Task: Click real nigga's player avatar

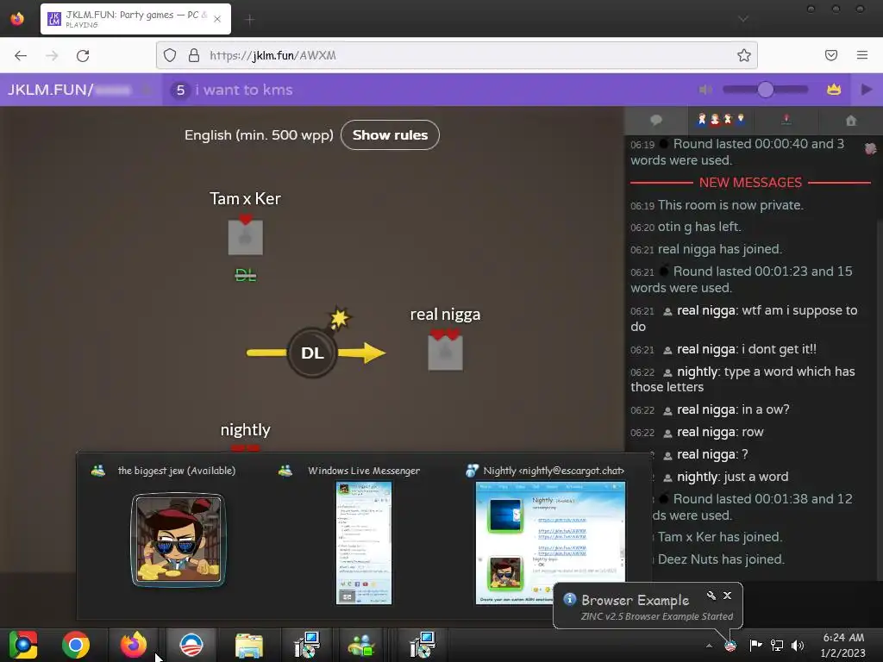Action: coord(446,353)
